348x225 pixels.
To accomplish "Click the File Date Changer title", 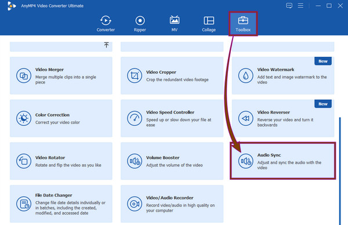I will point(53,195).
